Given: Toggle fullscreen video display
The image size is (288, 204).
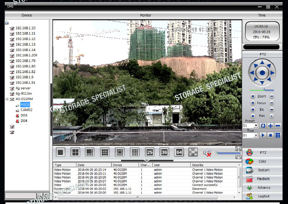Looking at the screenshot, I should coord(193,152).
